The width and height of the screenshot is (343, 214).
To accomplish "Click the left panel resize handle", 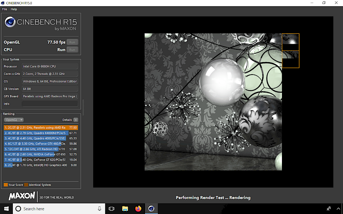I will tap(83, 107).
